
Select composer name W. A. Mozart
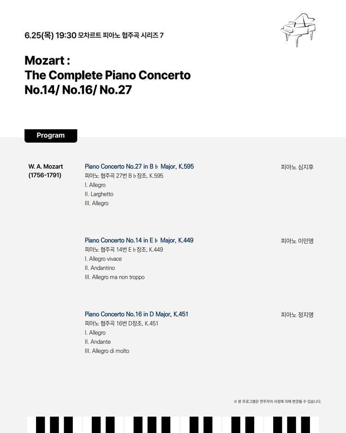[46, 167]
